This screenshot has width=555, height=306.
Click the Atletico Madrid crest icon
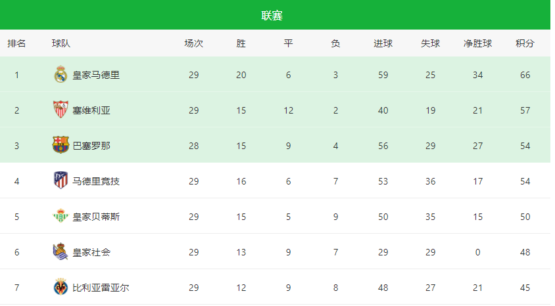pos(60,181)
